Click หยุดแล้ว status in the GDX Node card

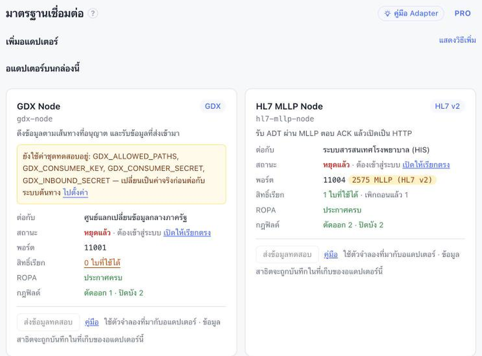[x=97, y=233]
